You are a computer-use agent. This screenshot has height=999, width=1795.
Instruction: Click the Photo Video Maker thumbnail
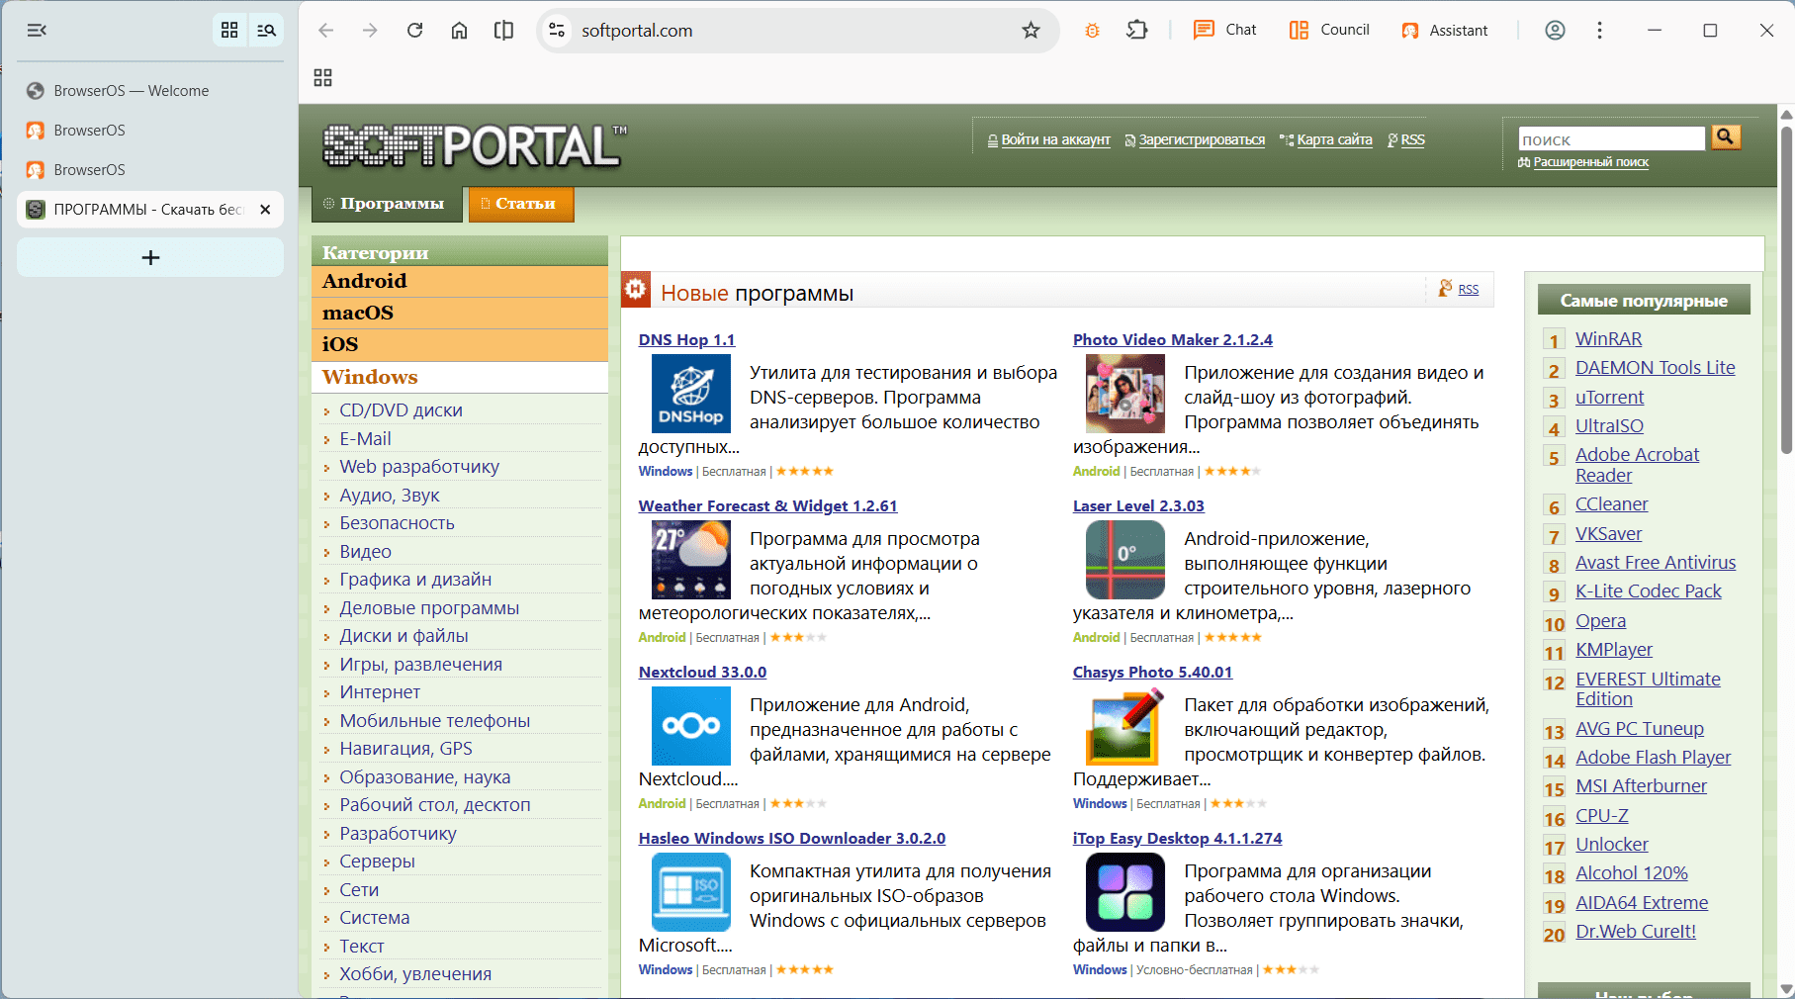pyautogui.click(x=1125, y=394)
